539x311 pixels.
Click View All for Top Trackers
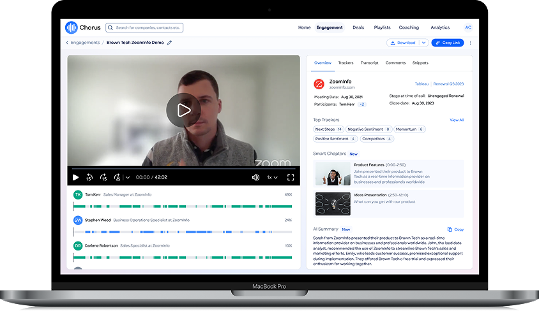(x=457, y=120)
